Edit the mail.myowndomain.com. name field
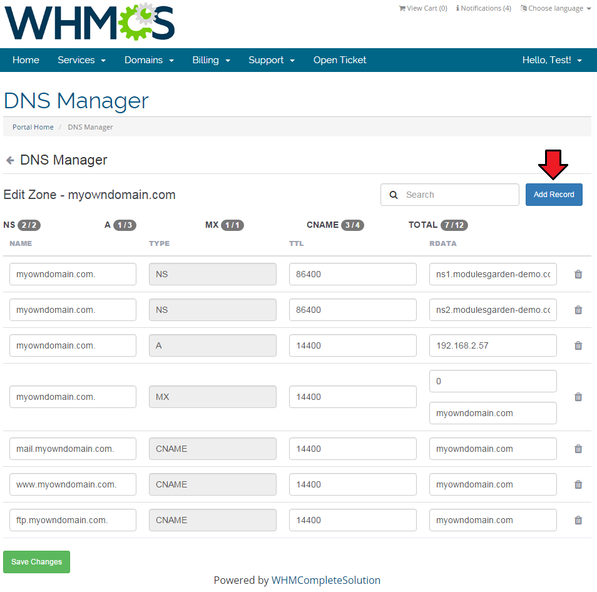Viewport: 597px width, 592px height. 73,449
